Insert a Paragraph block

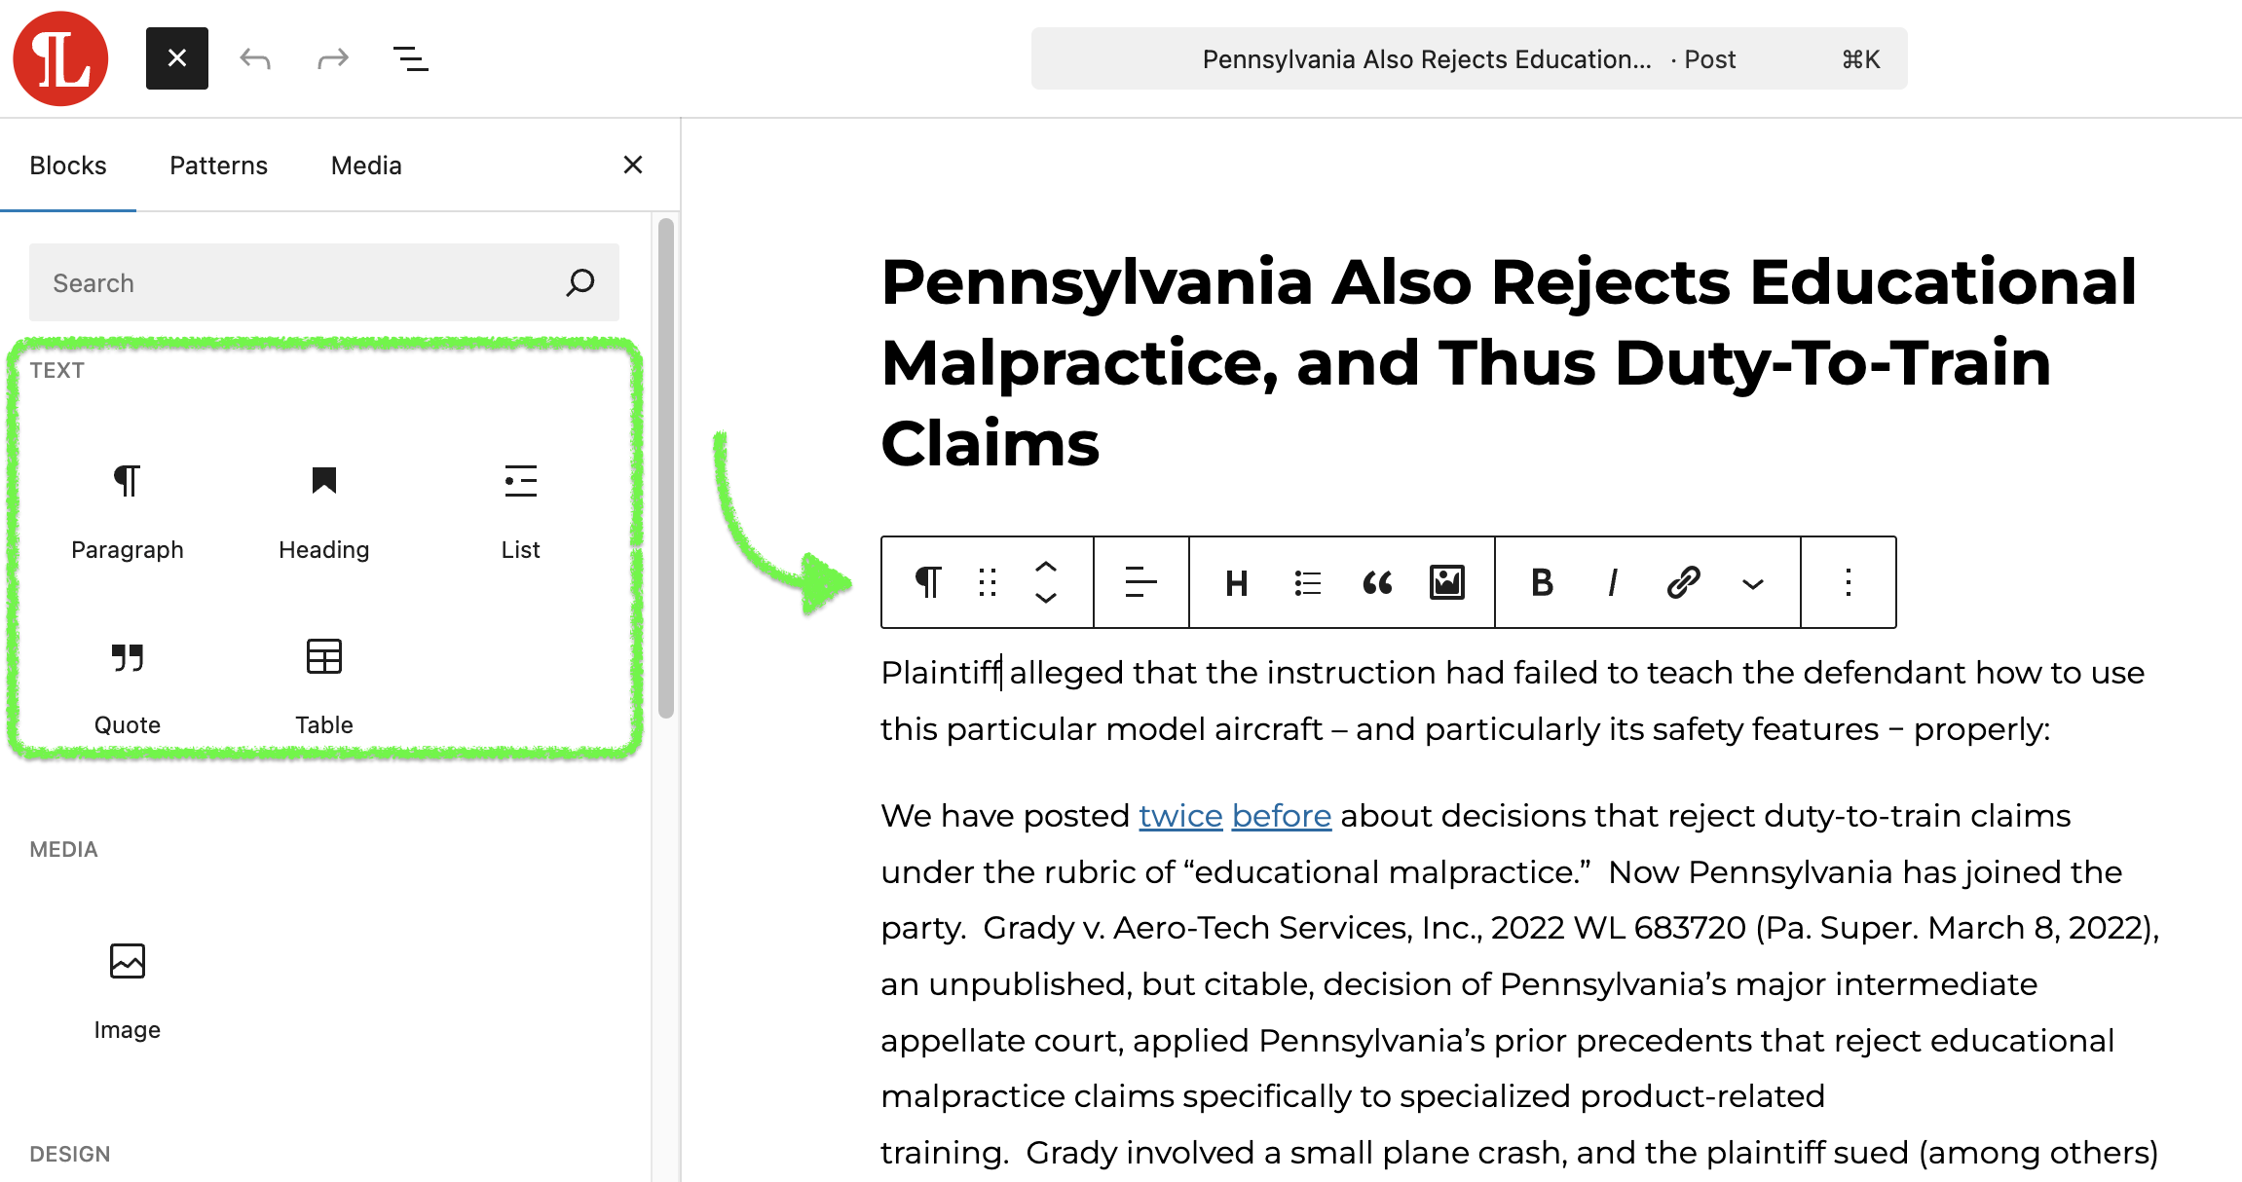[128, 511]
